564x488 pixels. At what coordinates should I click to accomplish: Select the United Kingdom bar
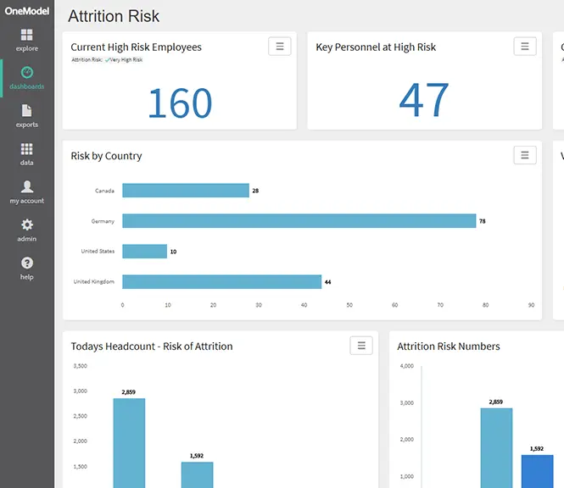coord(221,282)
